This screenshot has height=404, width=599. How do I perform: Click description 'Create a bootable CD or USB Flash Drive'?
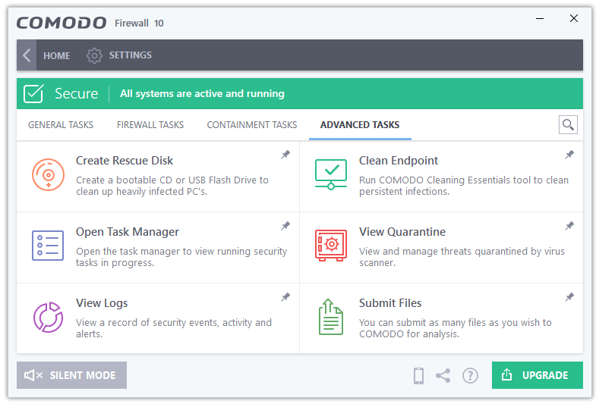[172, 186]
